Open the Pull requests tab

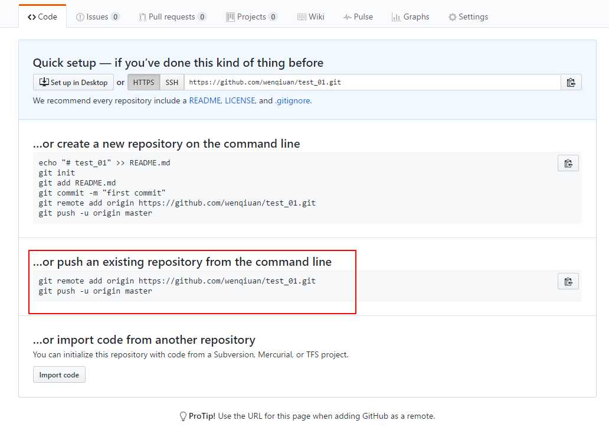(x=172, y=17)
